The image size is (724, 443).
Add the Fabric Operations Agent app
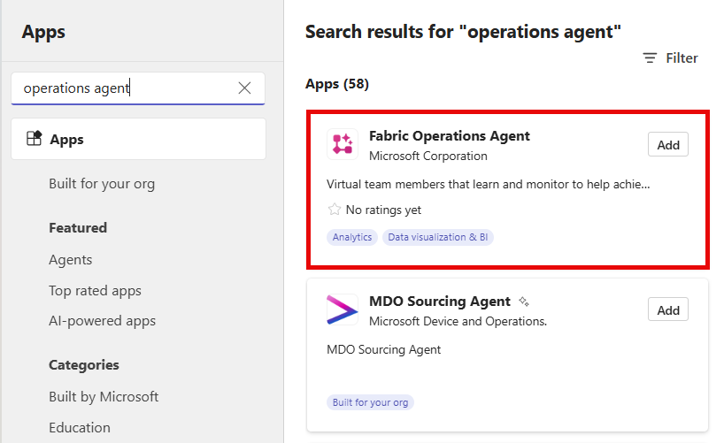(668, 145)
